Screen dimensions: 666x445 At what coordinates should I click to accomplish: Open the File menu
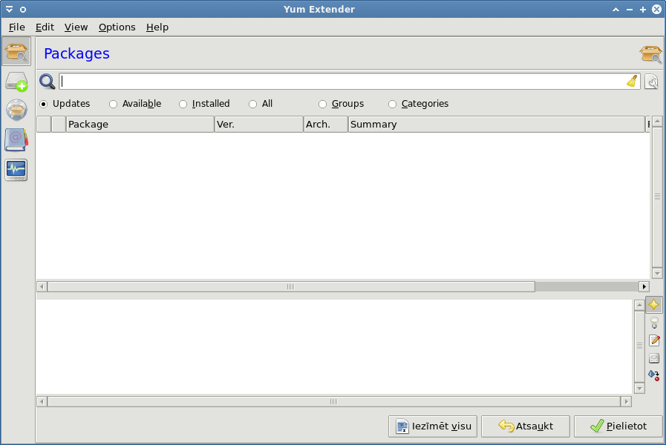(16, 27)
